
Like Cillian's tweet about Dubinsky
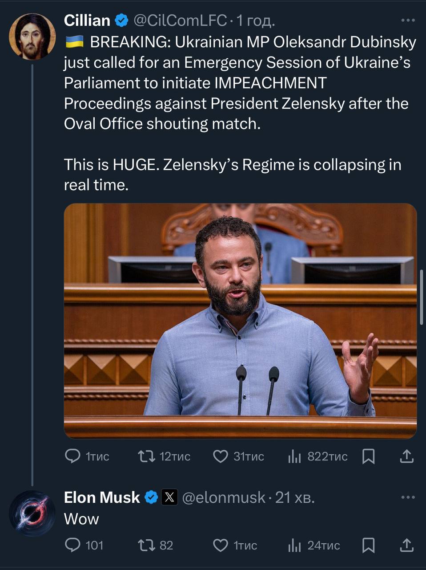pos(221,456)
